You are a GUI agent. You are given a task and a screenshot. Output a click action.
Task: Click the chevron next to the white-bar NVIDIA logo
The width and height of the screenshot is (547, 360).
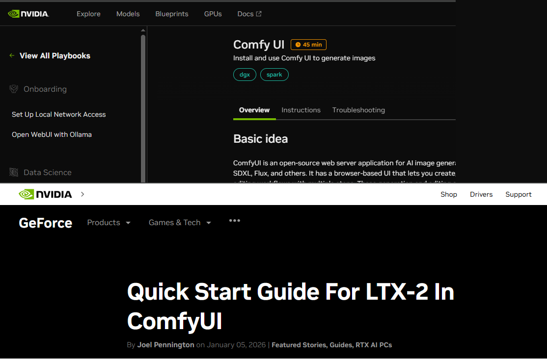[x=82, y=194]
